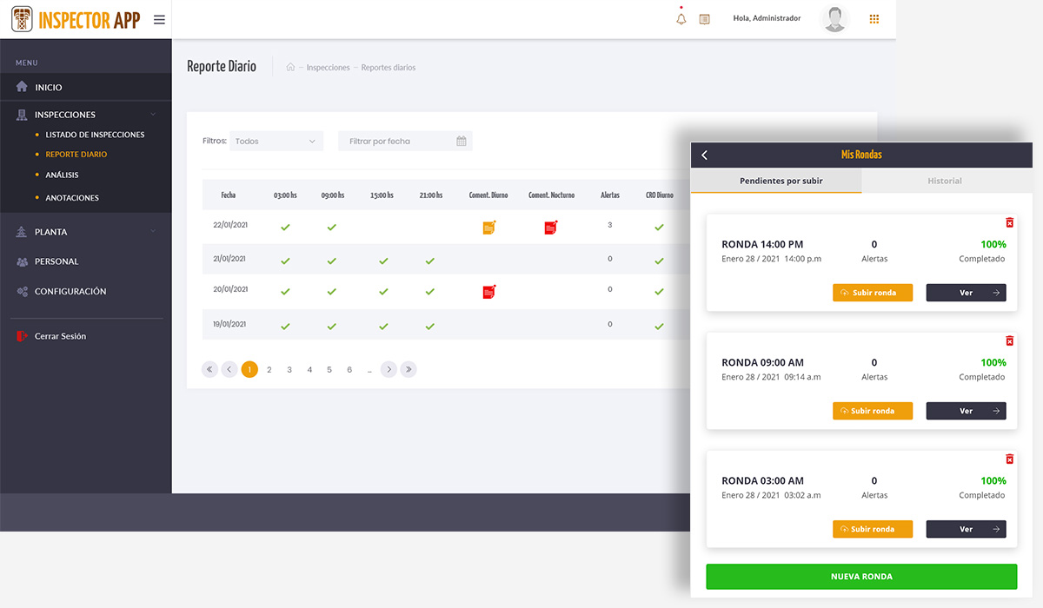Open the orange apps grid icon

(874, 19)
